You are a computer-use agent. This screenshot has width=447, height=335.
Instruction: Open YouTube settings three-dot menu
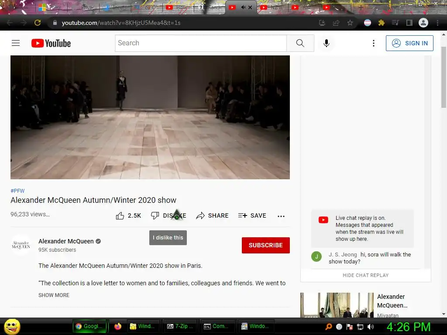click(374, 43)
